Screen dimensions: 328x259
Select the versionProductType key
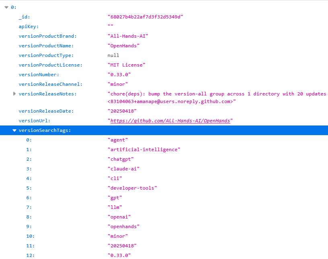coord(46,55)
